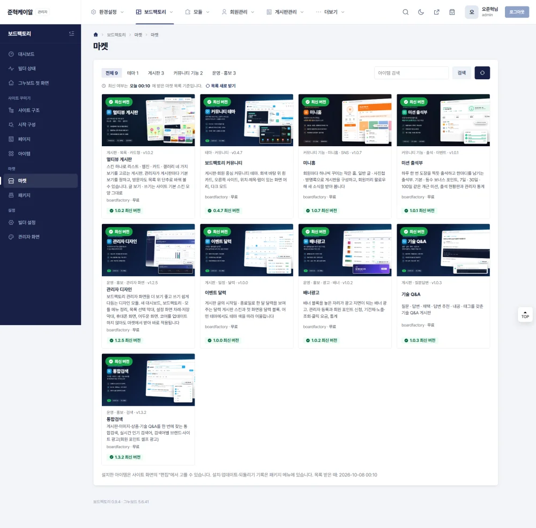Image resolution: width=536 pixels, height=528 pixels.
Task: Click the user avatar icon
Action: pos(471,12)
